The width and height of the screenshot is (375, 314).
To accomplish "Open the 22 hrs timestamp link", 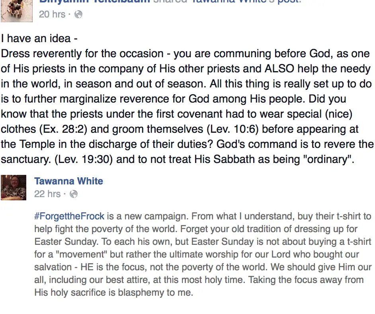I will 47,194.
